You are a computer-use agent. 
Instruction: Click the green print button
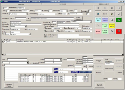point(119,20)
